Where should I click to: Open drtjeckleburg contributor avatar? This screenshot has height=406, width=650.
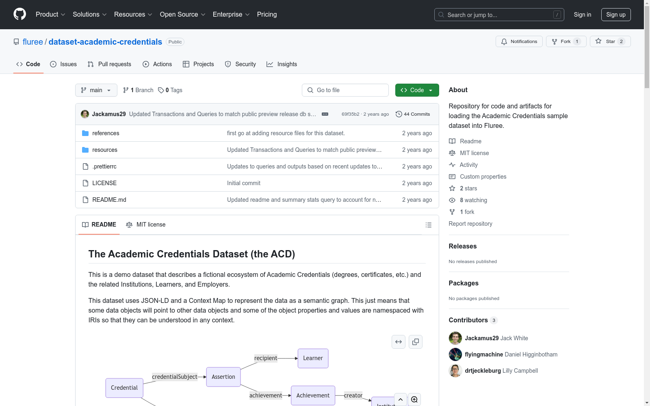coord(455,371)
